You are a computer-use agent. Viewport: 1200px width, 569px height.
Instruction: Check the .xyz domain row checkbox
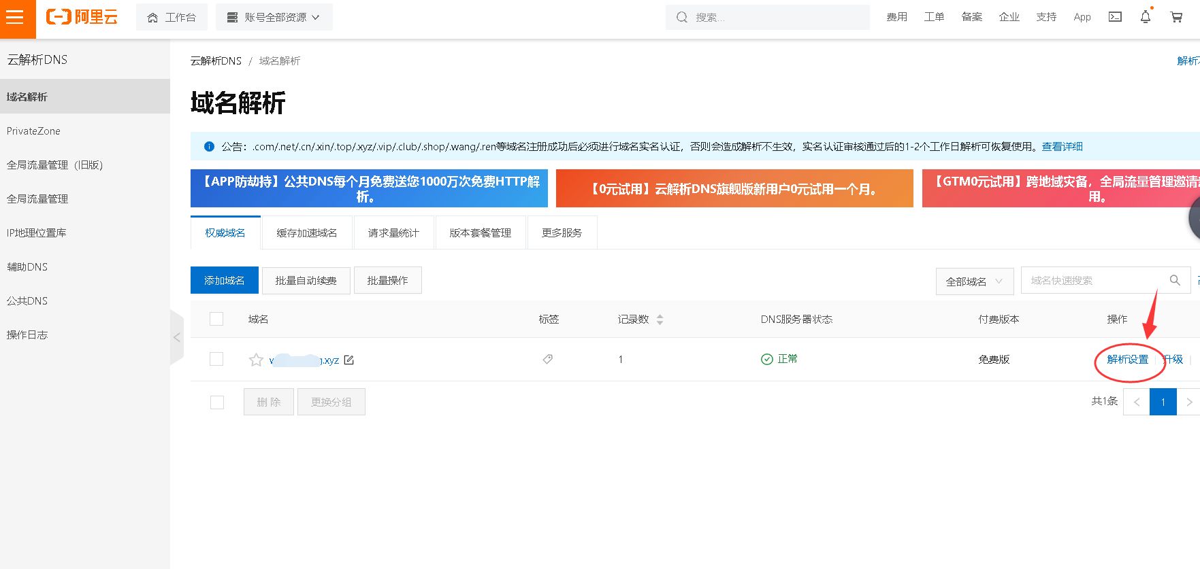click(x=216, y=359)
